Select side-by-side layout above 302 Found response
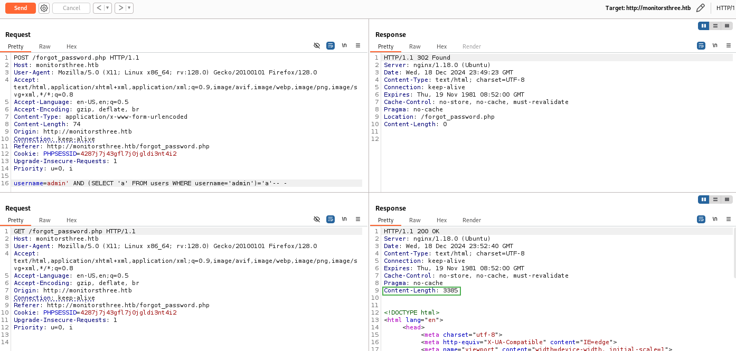 click(703, 26)
